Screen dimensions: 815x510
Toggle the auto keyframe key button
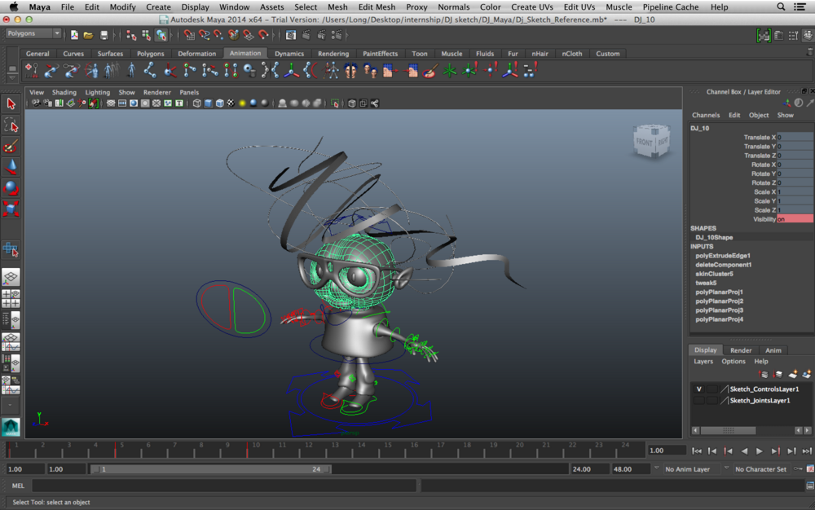[800, 469]
